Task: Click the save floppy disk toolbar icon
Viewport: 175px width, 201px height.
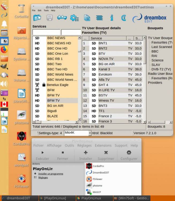Action: point(50,18)
